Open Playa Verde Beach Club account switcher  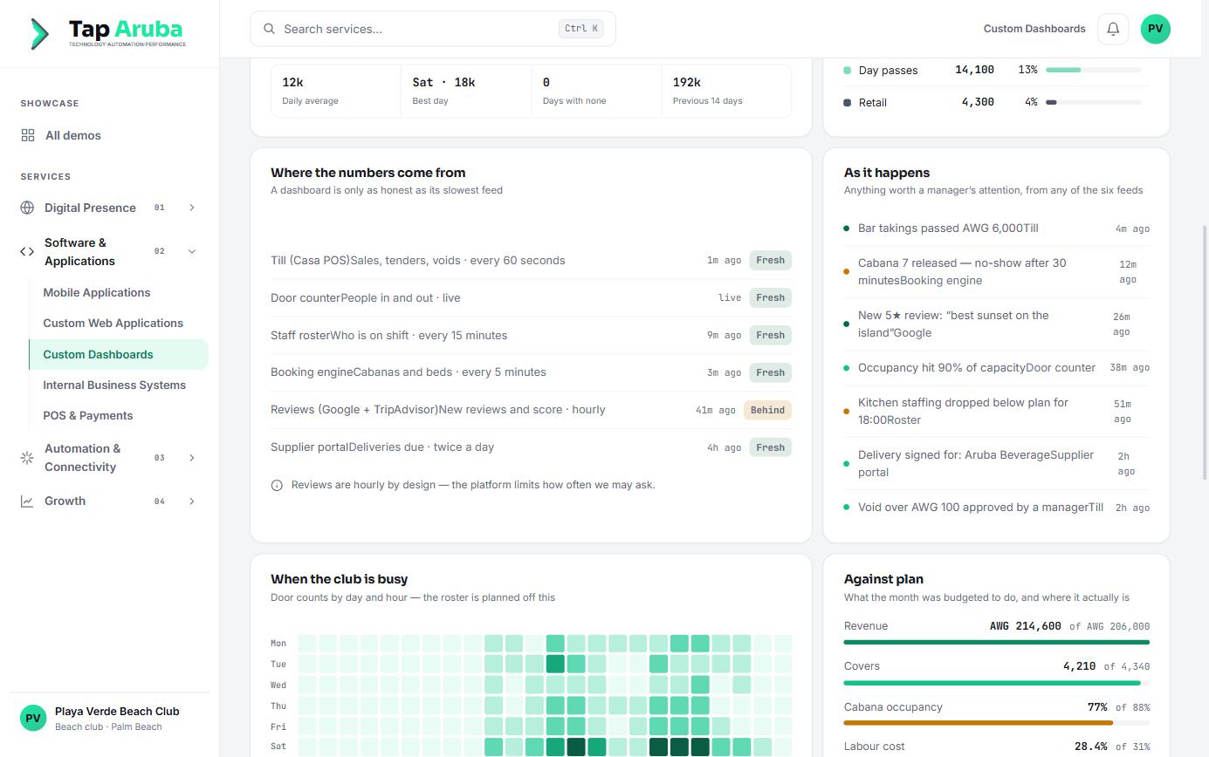[x=109, y=719]
